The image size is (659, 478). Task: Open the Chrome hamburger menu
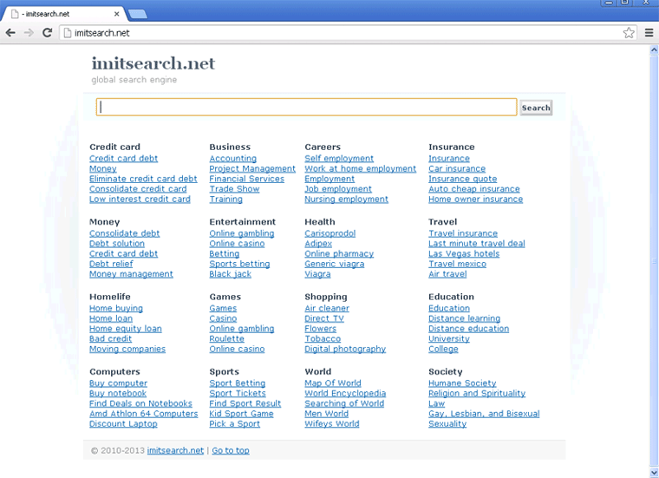(649, 33)
